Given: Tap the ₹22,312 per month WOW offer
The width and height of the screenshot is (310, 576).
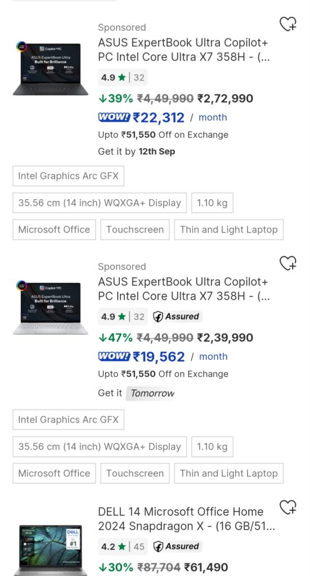Looking at the screenshot, I should pyautogui.click(x=163, y=118).
